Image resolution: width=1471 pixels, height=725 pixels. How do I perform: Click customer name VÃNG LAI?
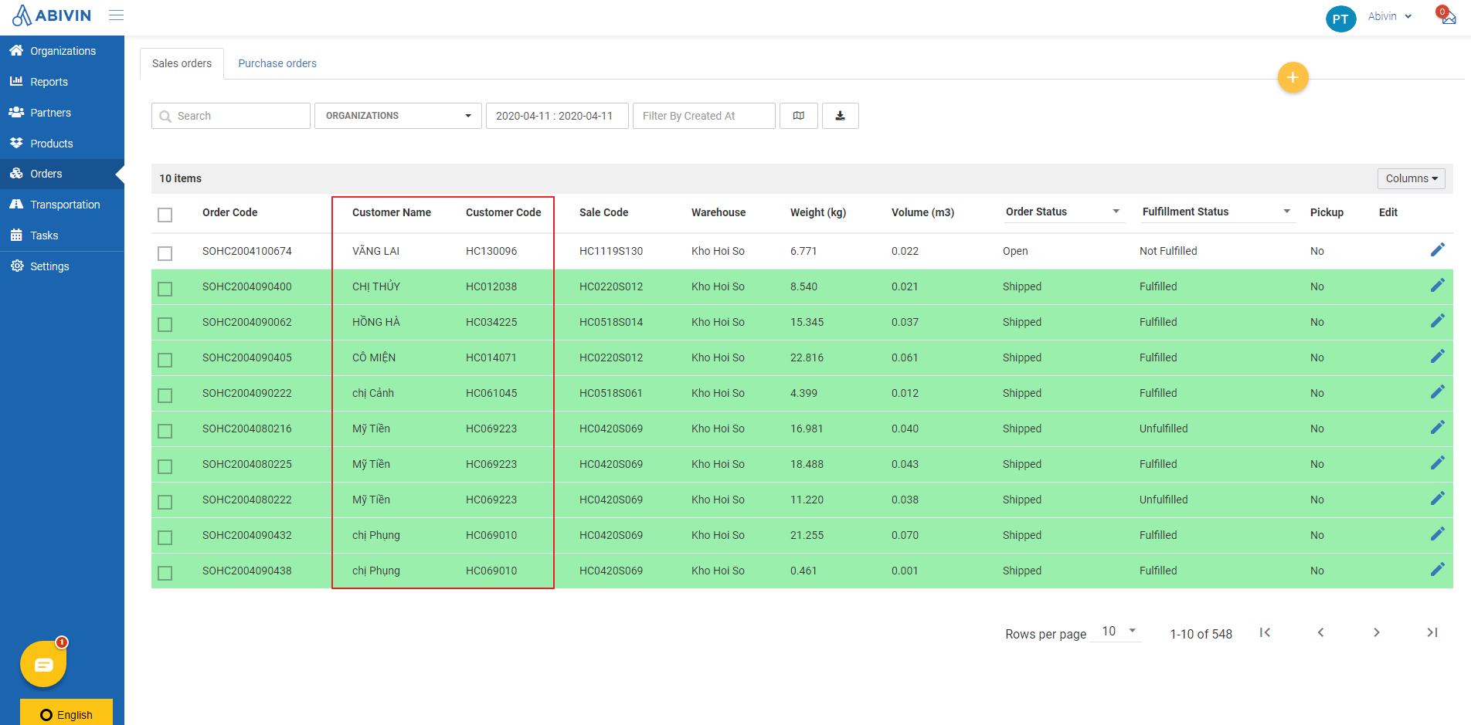coord(375,251)
